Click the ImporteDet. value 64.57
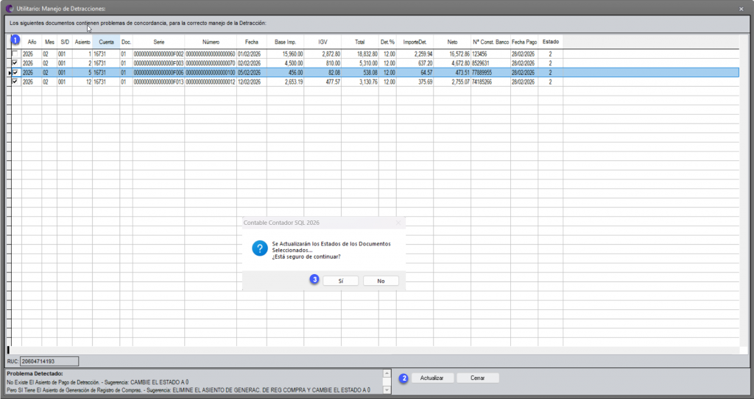The image size is (754, 399). (x=415, y=73)
